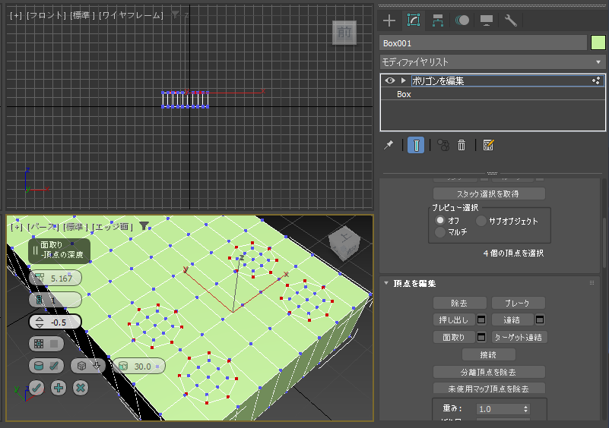This screenshot has width=609, height=428.
Task: Open the Create command panel tab
Action: click(x=389, y=20)
